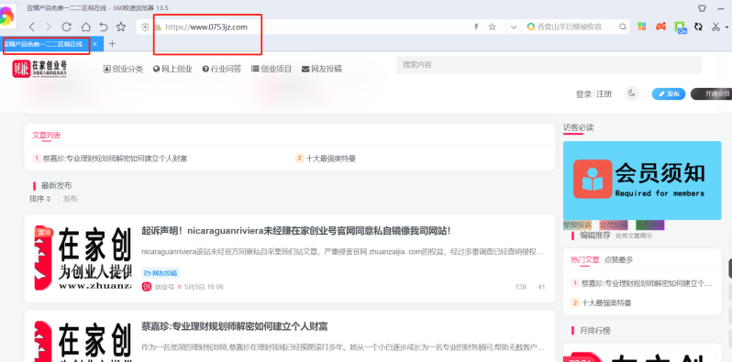Click the blue 发布 publish button
732x362 pixels.
[669, 93]
